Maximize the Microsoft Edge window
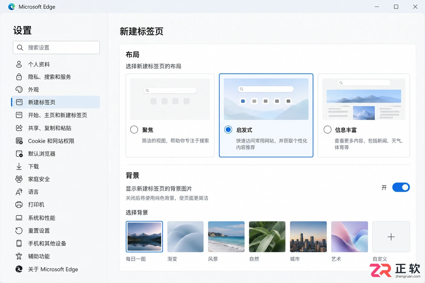Screen dimensions: 425x283 coord(396,6)
